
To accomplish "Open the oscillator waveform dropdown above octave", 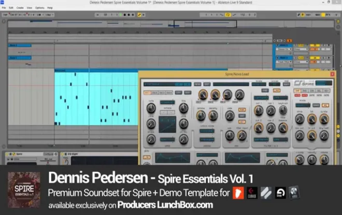I will (x=167, y=102).
